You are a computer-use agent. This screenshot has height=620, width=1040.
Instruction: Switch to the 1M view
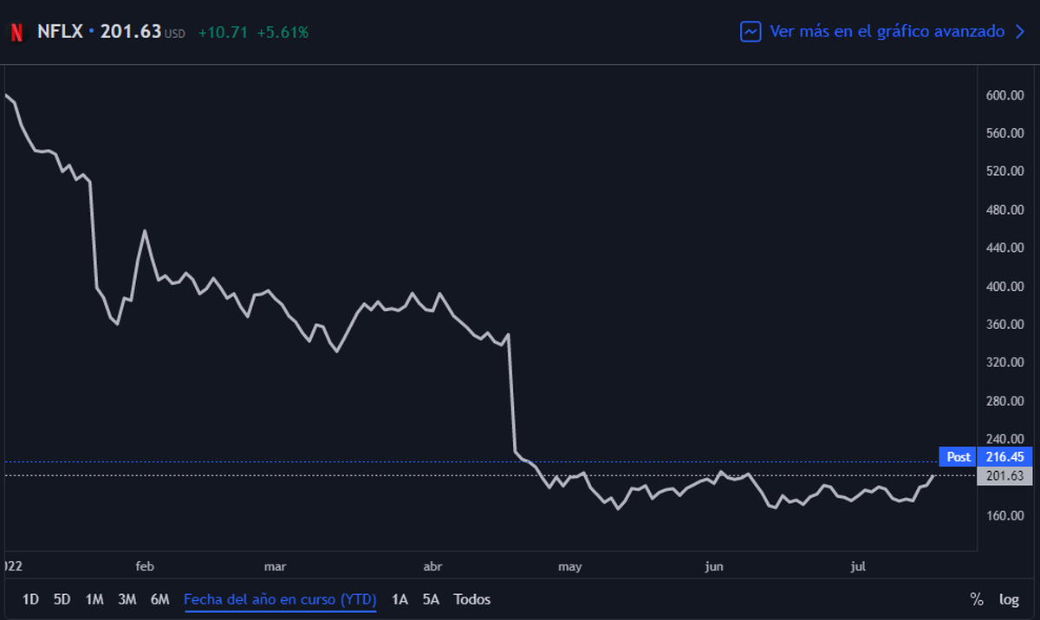[x=94, y=598]
